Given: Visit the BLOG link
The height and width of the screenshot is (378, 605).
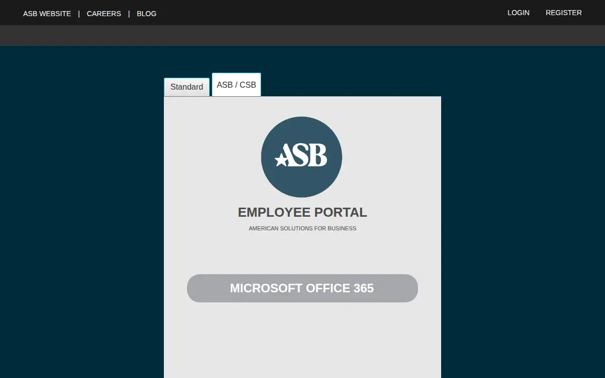Looking at the screenshot, I should (147, 14).
